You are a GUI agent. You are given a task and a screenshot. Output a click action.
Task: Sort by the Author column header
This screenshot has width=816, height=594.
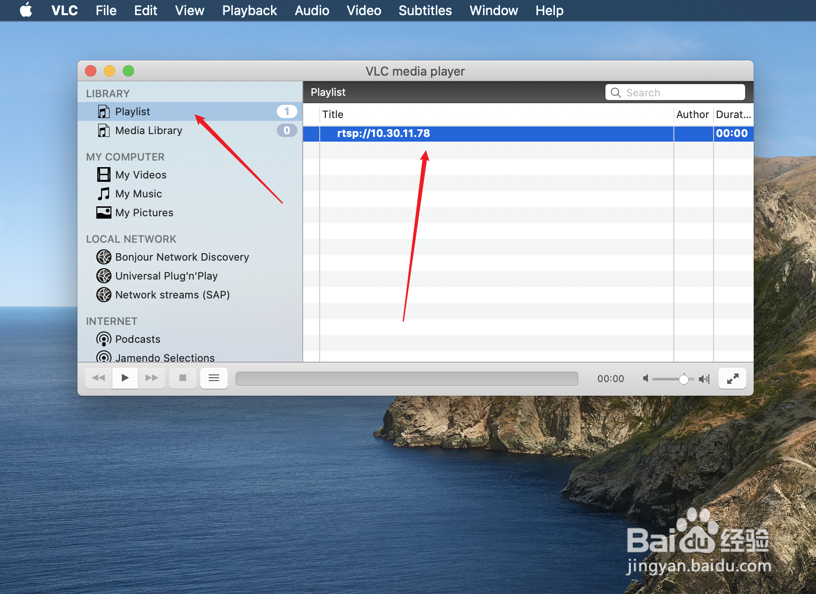click(x=693, y=114)
